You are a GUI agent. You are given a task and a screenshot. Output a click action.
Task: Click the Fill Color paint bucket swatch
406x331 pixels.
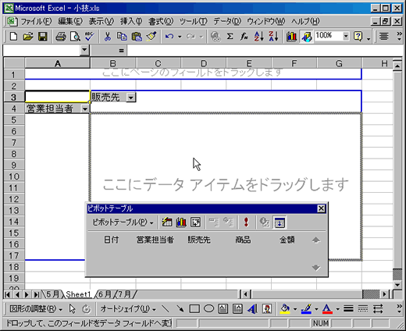coord(285,309)
